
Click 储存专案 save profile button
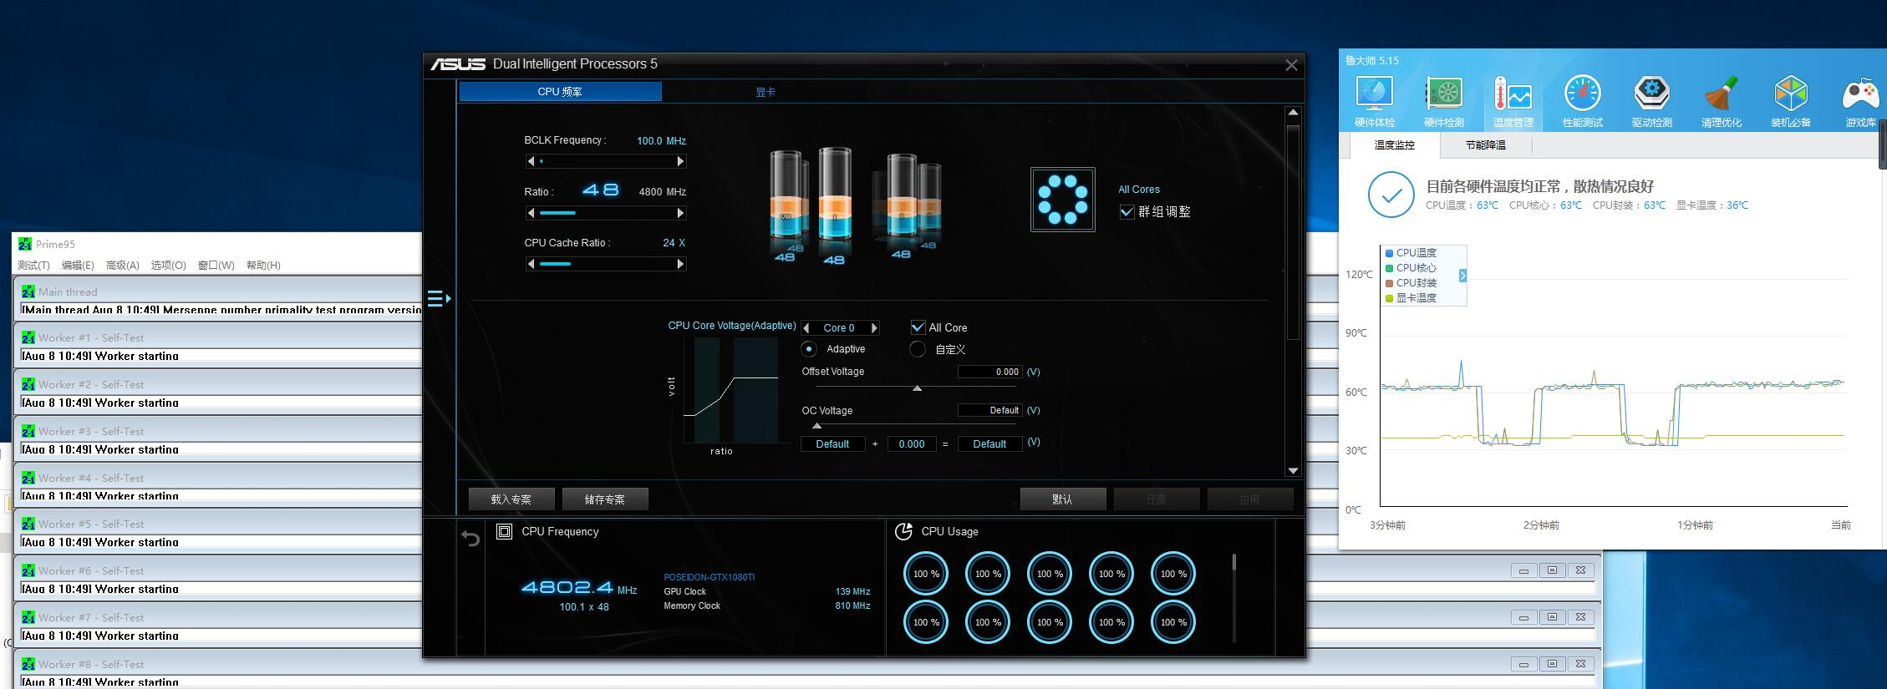click(605, 499)
